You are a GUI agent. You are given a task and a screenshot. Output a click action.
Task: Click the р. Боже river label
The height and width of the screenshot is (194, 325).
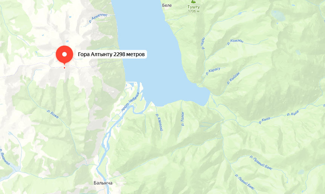click(53, 114)
